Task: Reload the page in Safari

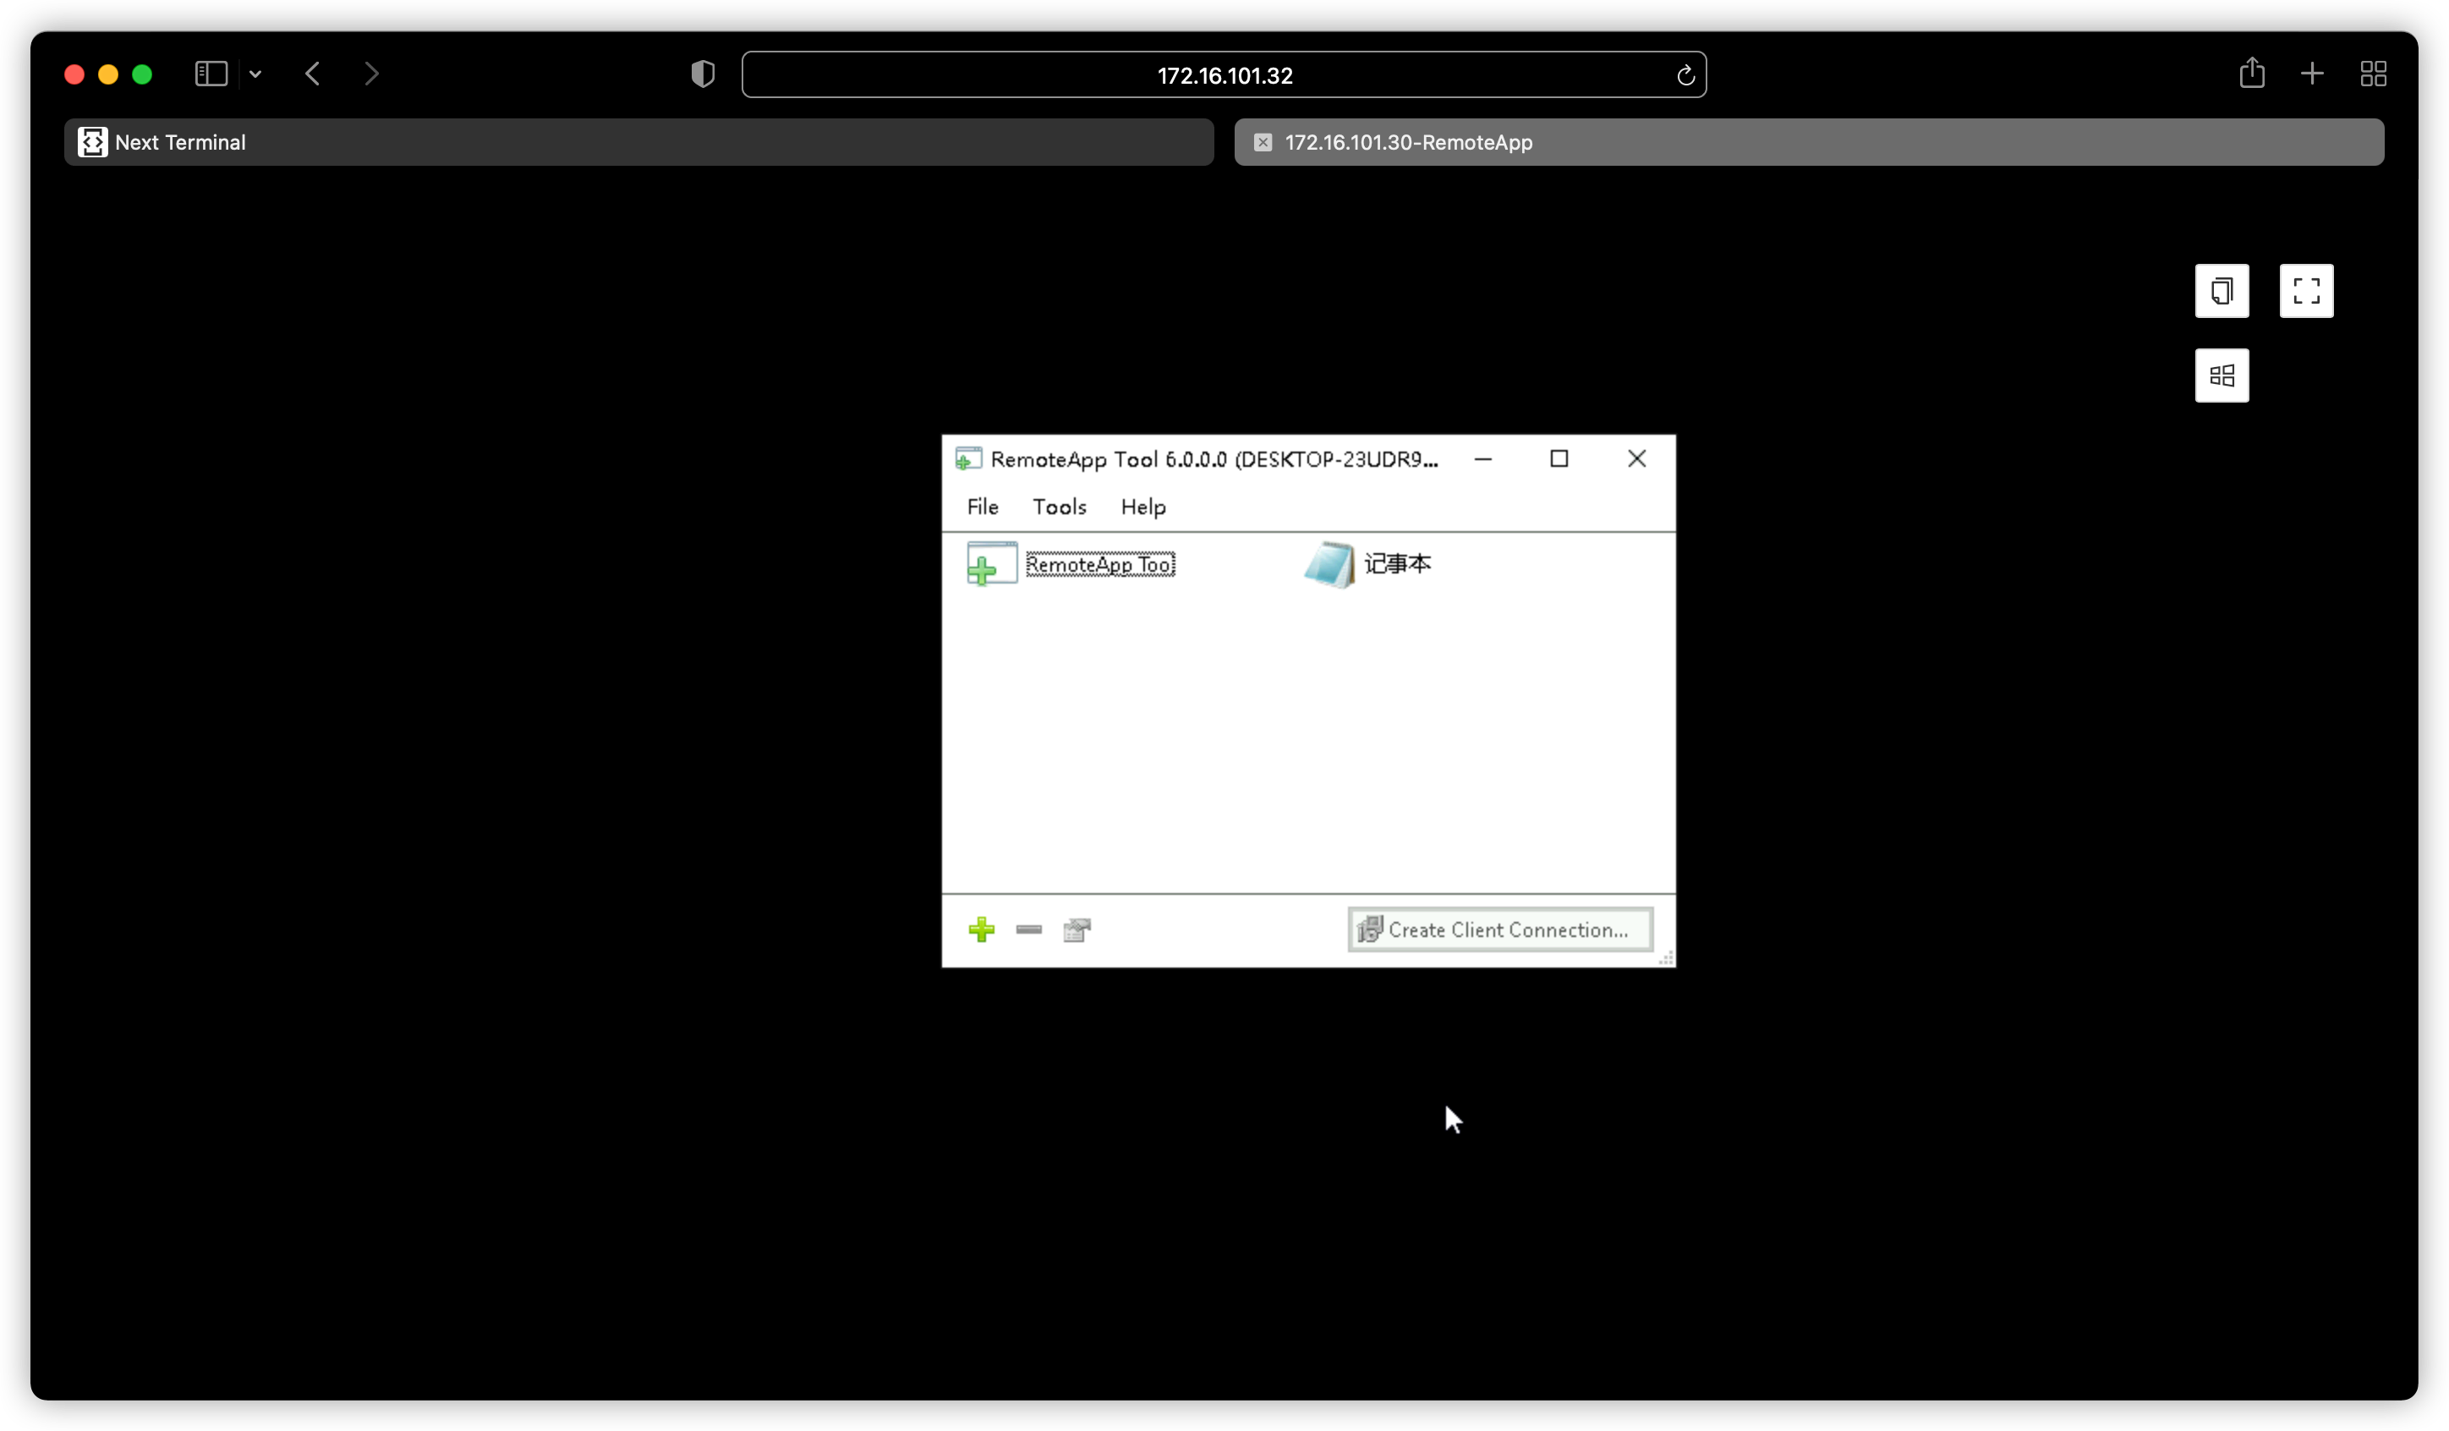Action: (x=1685, y=75)
